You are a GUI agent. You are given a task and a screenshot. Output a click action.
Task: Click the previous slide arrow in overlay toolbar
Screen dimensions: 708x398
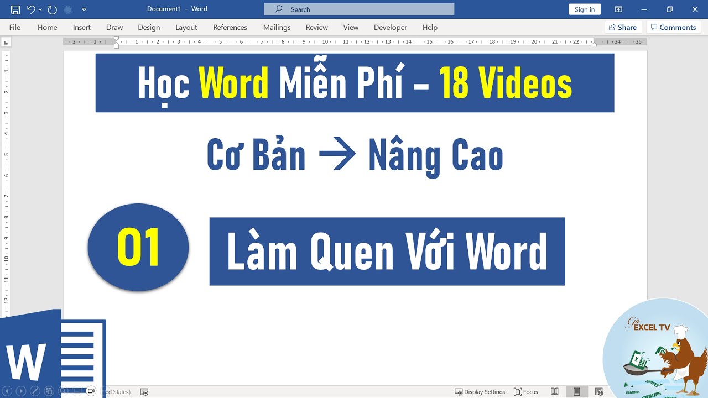8,391
